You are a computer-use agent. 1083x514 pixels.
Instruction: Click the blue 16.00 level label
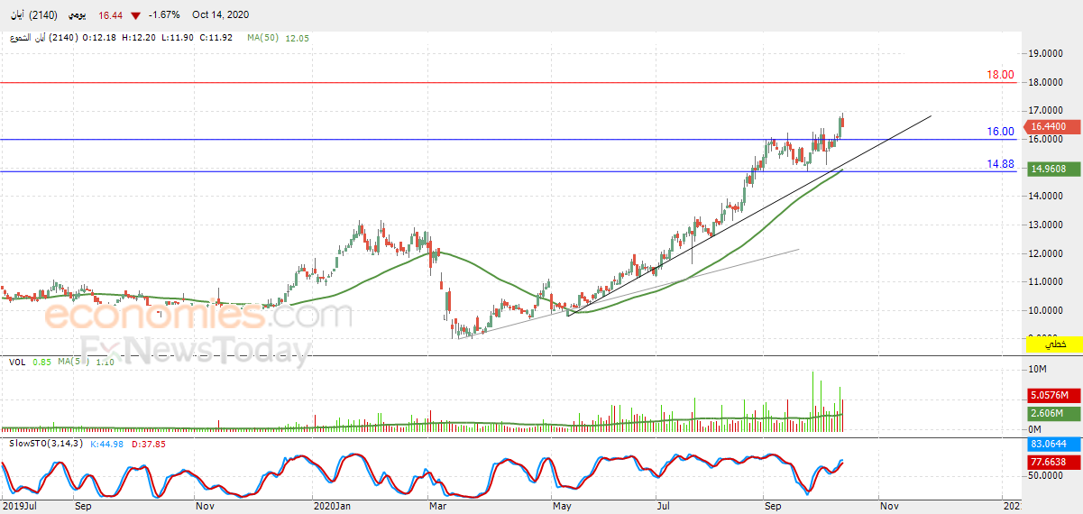coord(1000,132)
